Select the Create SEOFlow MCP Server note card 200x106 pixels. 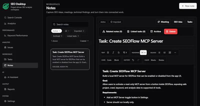(70, 59)
